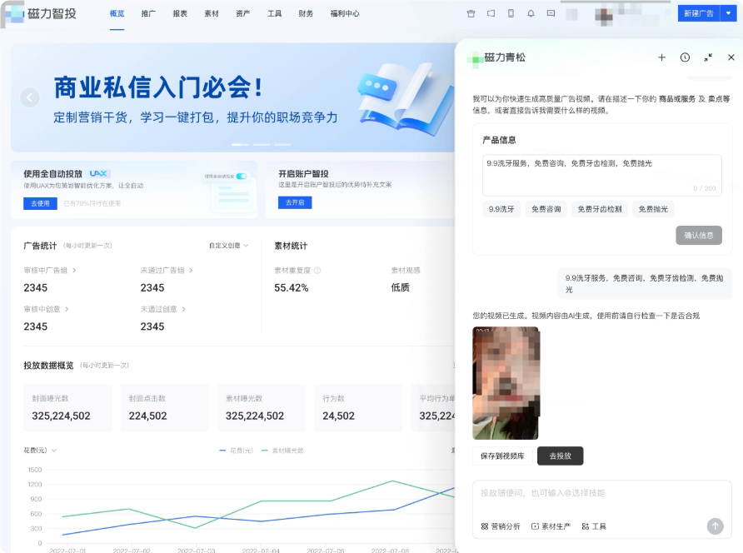The height and width of the screenshot is (553, 743).
Task: Open the 花费(元) metric dropdown
Action: click(40, 451)
